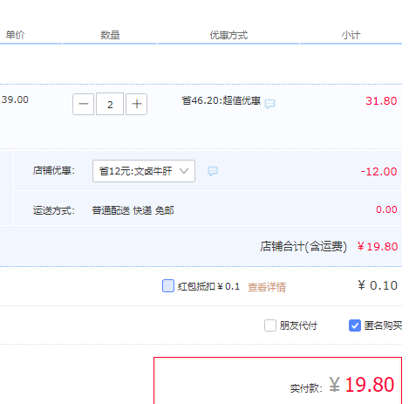This screenshot has width=409, height=404.
Task: Click the quantity field showing 2
Action: tap(110, 104)
